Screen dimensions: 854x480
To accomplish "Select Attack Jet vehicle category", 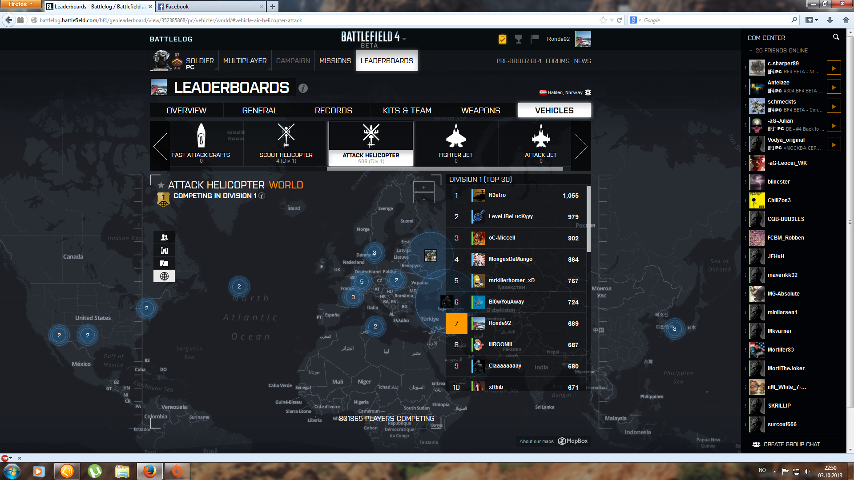I will tap(540, 144).
